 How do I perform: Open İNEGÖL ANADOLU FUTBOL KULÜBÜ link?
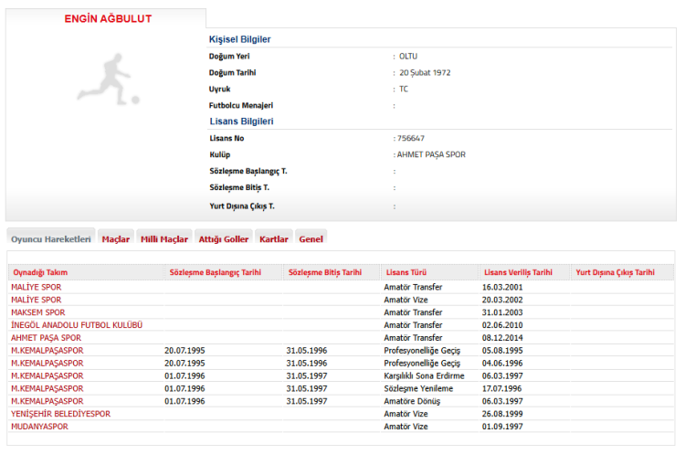click(x=77, y=325)
